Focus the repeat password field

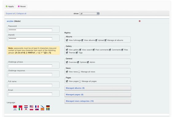click(30, 39)
